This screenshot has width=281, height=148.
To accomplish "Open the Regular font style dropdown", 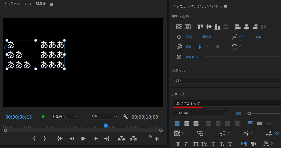I will [201, 113].
